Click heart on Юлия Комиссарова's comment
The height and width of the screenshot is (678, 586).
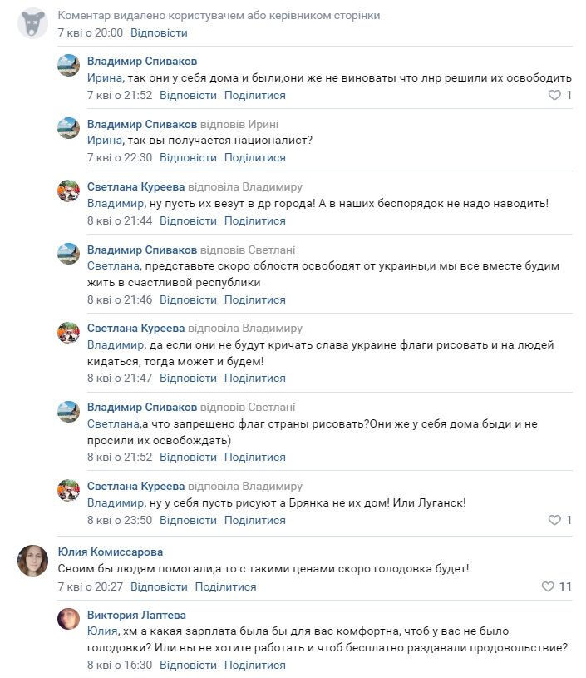click(x=548, y=586)
